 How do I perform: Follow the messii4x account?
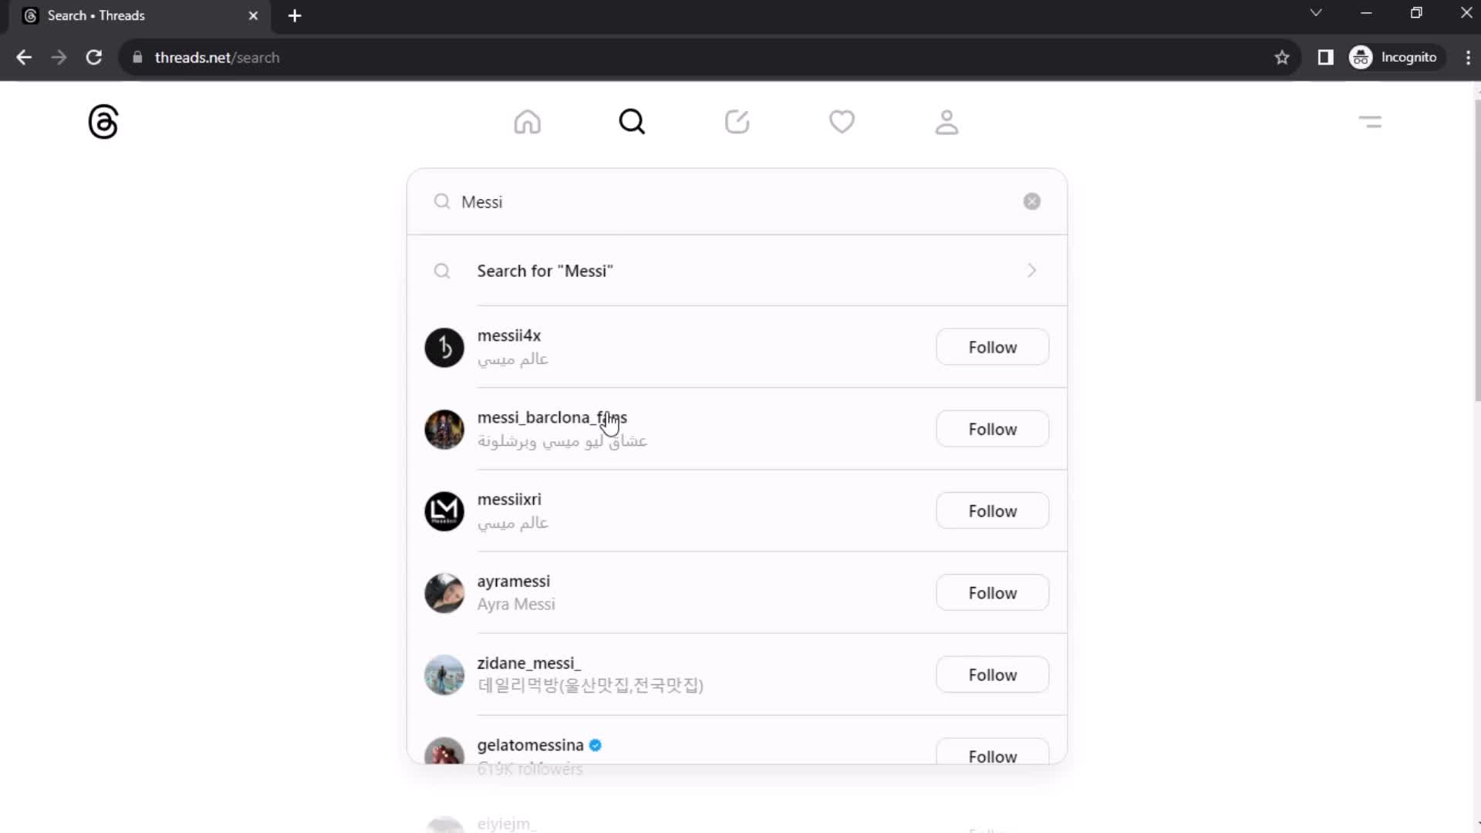tap(993, 347)
